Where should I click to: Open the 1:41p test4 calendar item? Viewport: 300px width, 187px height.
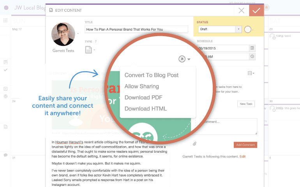click(280, 36)
